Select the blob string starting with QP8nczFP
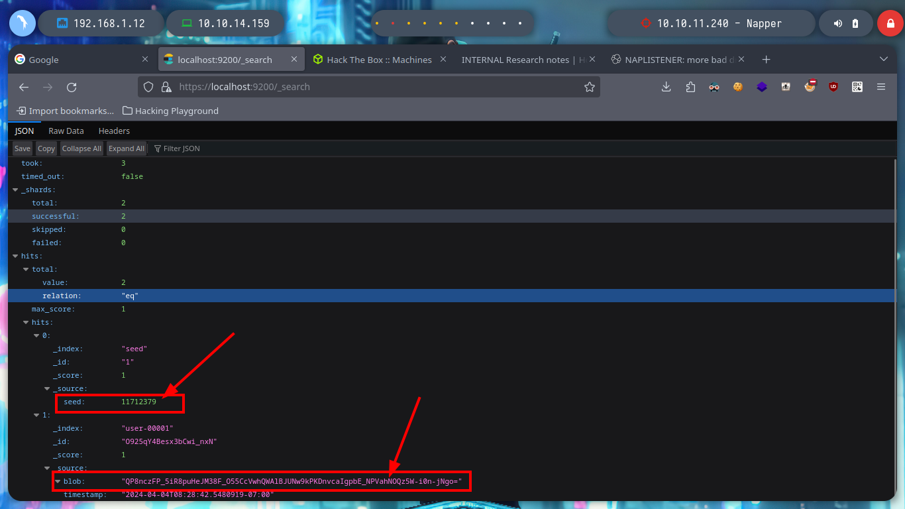 pyautogui.click(x=292, y=481)
